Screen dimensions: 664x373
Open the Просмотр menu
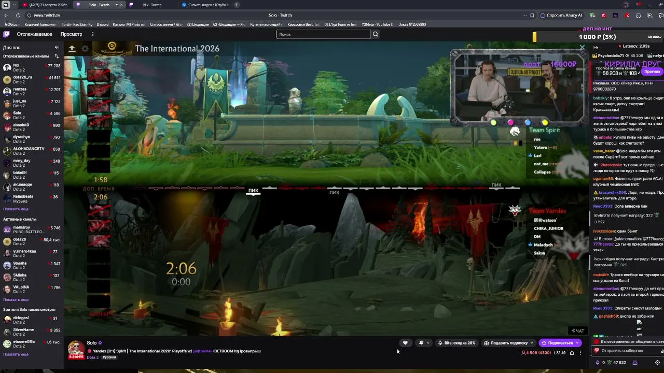[71, 34]
